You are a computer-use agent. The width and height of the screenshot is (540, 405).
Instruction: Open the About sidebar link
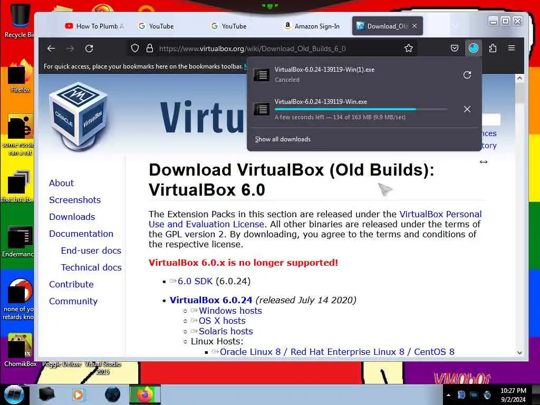[x=61, y=183]
